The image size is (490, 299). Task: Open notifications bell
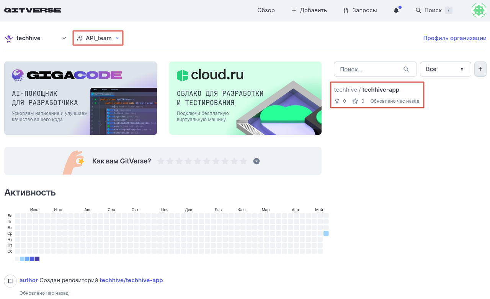(x=396, y=10)
